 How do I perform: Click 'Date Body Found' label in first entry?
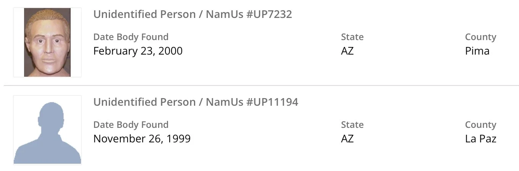pos(131,37)
